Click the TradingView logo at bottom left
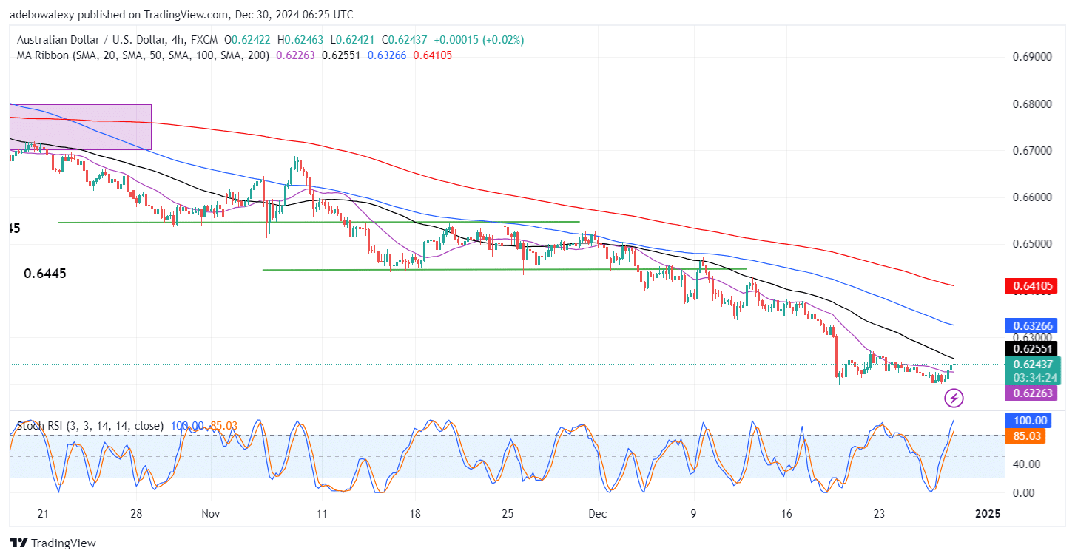Image resolution: width=1075 pixels, height=559 pixels. point(53,543)
